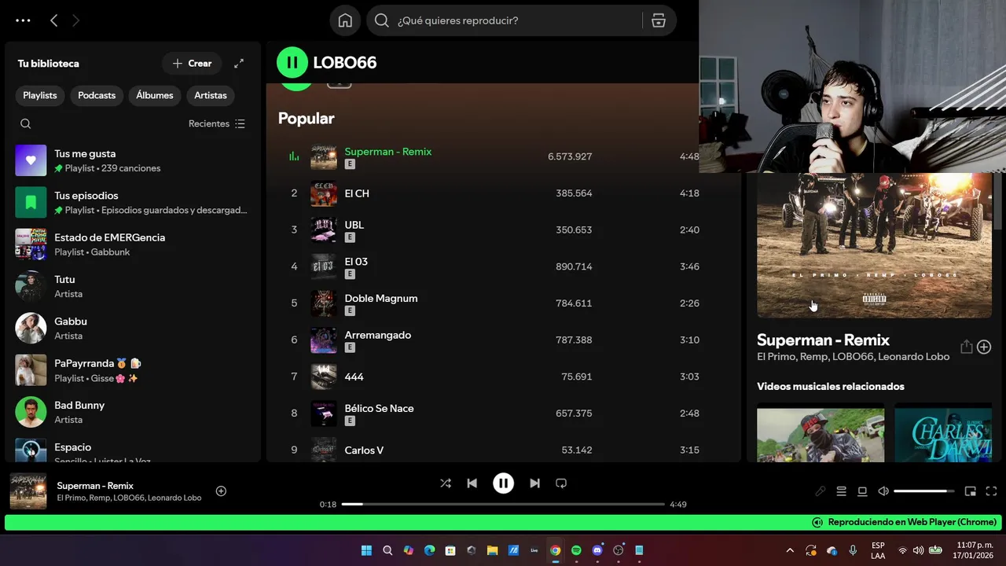Enter fullscreen view
The width and height of the screenshot is (1006, 566).
(991, 491)
